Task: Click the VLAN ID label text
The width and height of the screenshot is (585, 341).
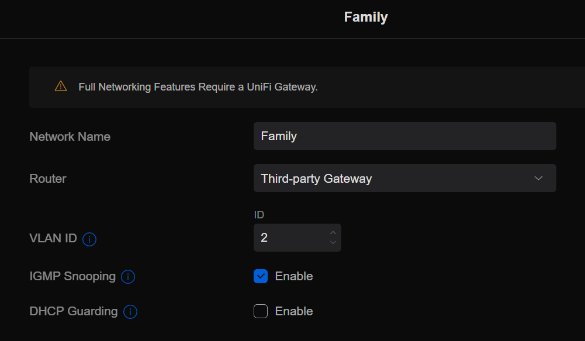Action: 53,238
